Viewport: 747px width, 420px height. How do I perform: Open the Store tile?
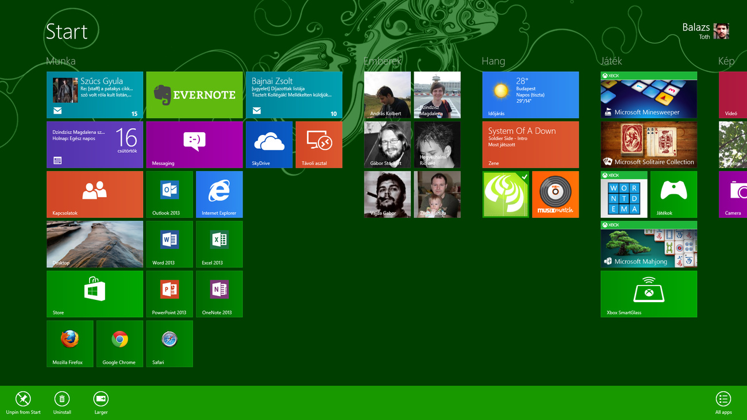(x=95, y=294)
